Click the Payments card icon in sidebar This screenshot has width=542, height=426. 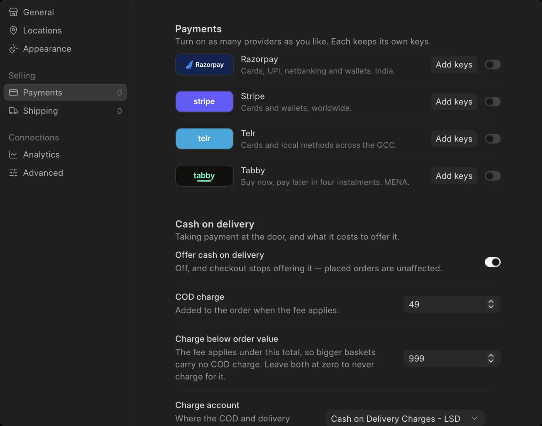click(x=13, y=92)
